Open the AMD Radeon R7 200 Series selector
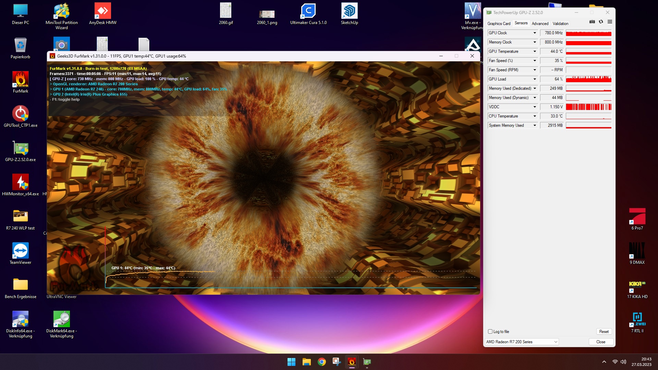658x370 pixels. point(522,342)
